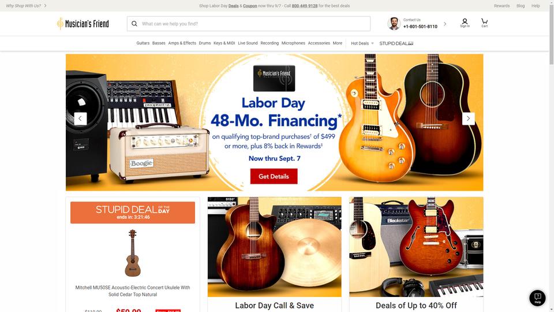Viewport: 554px width, 312px height.
Task: Open the Help chat bubble icon
Action: click(537, 298)
